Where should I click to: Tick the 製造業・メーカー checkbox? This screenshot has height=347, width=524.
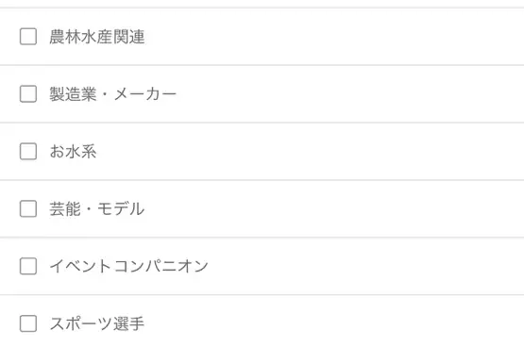[x=28, y=93]
